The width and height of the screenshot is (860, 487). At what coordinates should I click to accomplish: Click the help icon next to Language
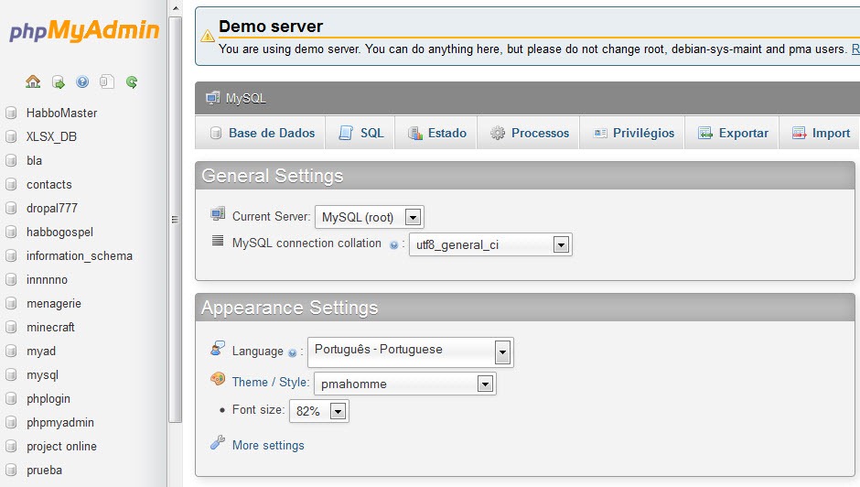coord(293,353)
